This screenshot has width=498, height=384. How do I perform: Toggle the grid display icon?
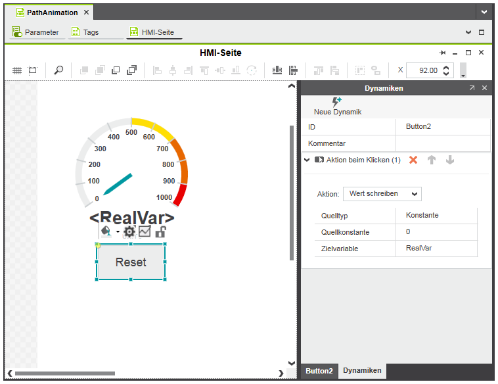tap(17, 70)
